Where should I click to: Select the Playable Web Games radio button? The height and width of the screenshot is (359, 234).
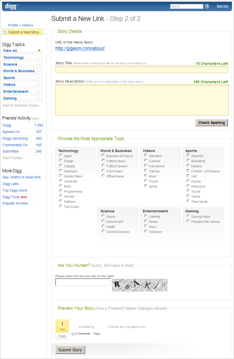[x=188, y=221]
